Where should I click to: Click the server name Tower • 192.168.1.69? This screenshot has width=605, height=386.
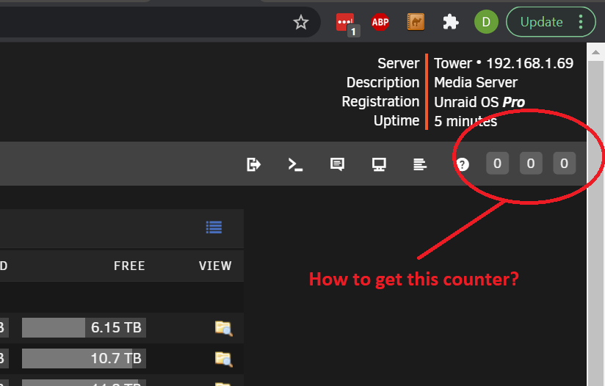pyautogui.click(x=504, y=63)
